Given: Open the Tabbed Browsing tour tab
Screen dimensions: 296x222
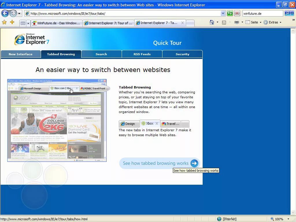Looking at the screenshot, I should coord(61,54).
